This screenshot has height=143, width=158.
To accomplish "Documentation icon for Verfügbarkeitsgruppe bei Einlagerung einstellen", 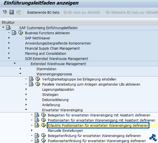I will pos(31,79).
